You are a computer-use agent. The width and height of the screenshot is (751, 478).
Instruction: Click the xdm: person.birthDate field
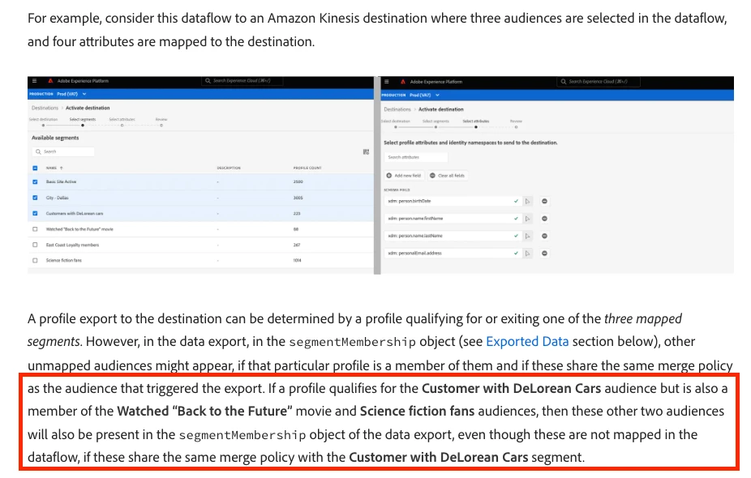coord(453,202)
